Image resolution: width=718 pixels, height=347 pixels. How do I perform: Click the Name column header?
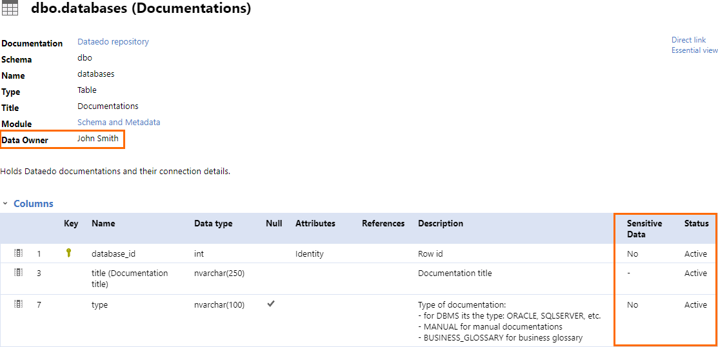(103, 224)
